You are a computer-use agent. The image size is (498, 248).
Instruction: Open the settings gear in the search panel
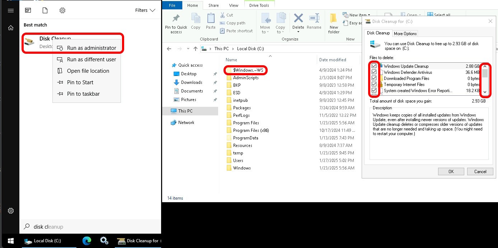point(62,10)
